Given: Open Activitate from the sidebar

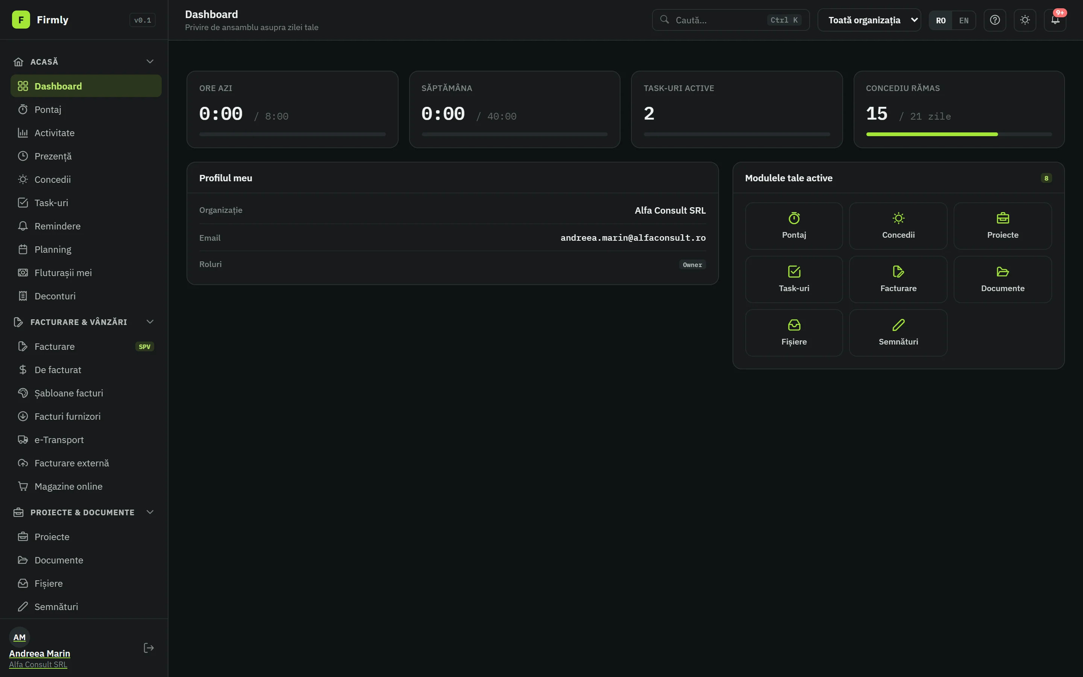Looking at the screenshot, I should (x=86, y=132).
